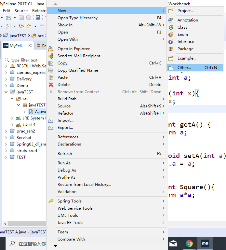Image resolution: width=226 pixels, height=250 pixels.
Task: Expand the Demo project node
Action: coord(6,86)
